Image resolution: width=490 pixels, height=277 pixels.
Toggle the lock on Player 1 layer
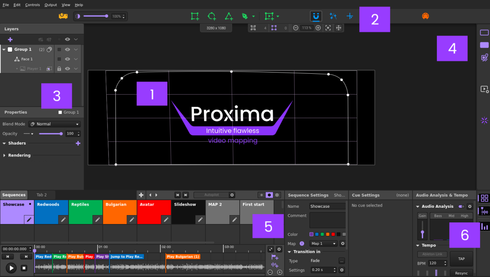pyautogui.click(x=59, y=69)
